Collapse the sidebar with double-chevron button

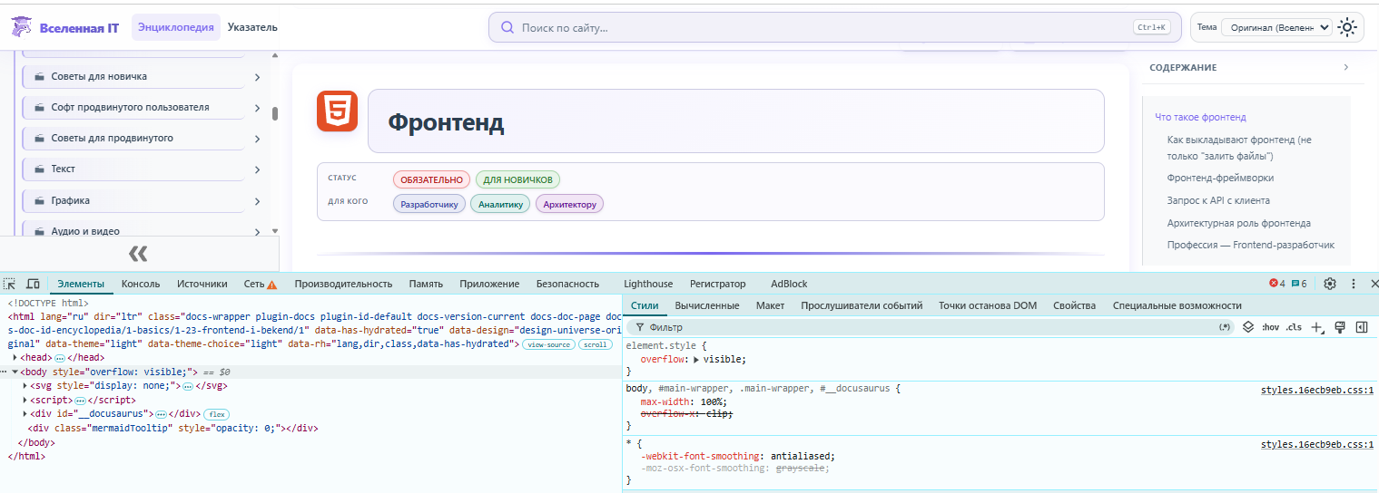pyautogui.click(x=138, y=253)
